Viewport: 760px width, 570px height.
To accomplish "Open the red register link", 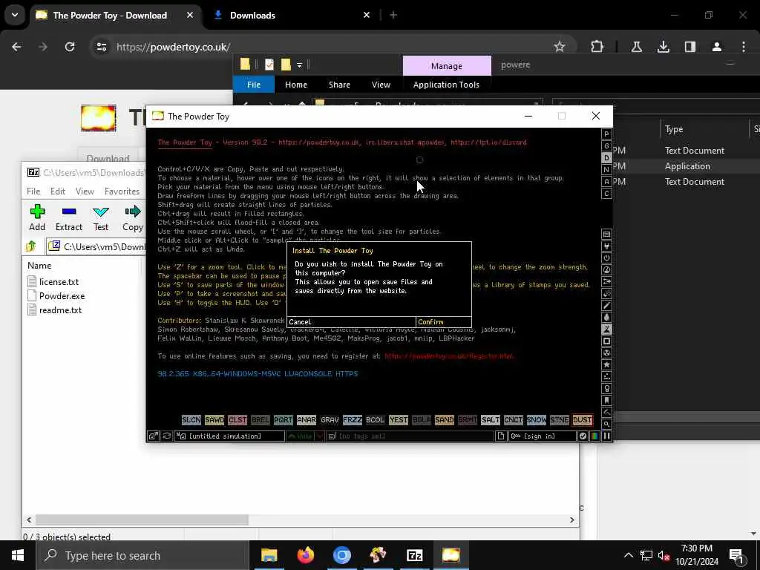I will tap(449, 356).
